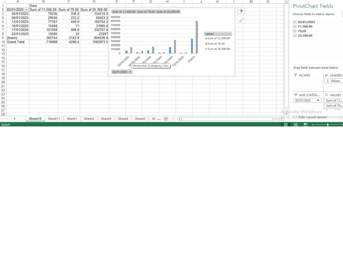Screen dimensions: 343x257
Task: Select cell B3 with value 70236
Action: pyautogui.click(x=43, y=14)
